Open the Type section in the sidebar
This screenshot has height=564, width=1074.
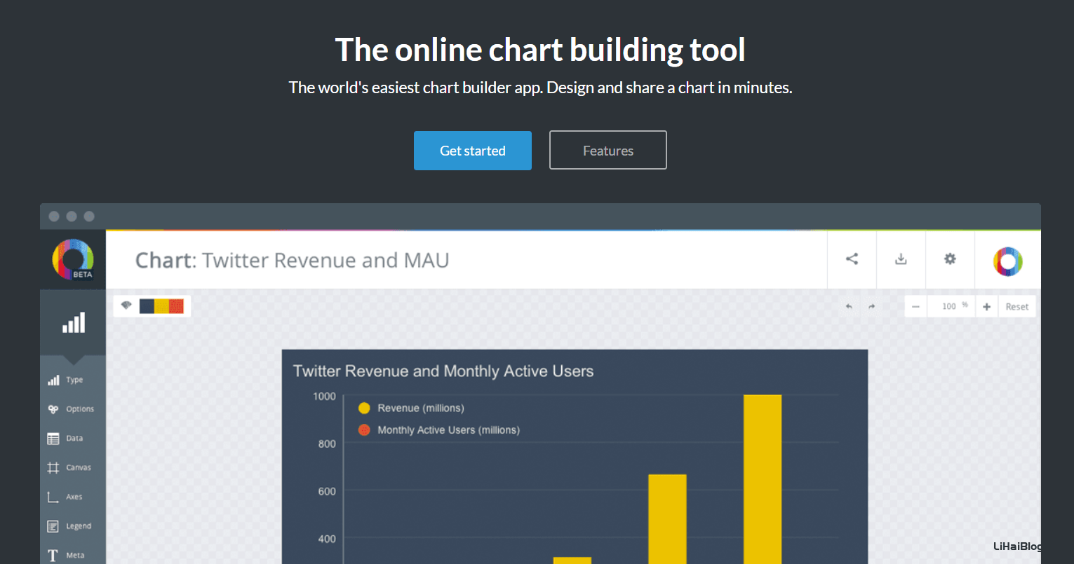point(73,380)
